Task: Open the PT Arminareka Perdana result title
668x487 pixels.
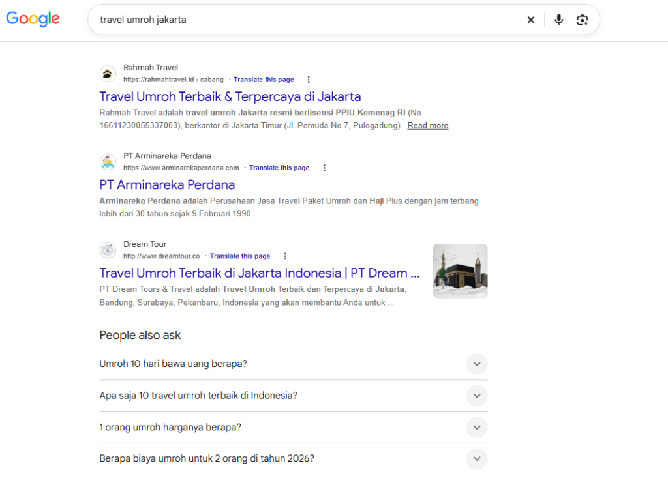Action: 167,184
